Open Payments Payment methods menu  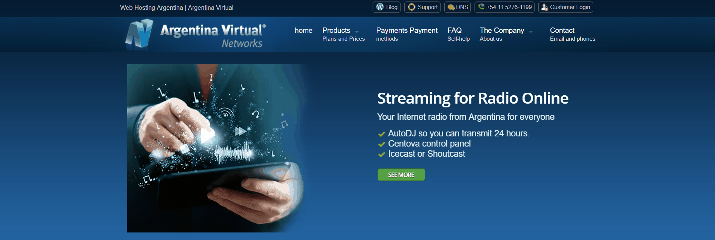point(407,34)
